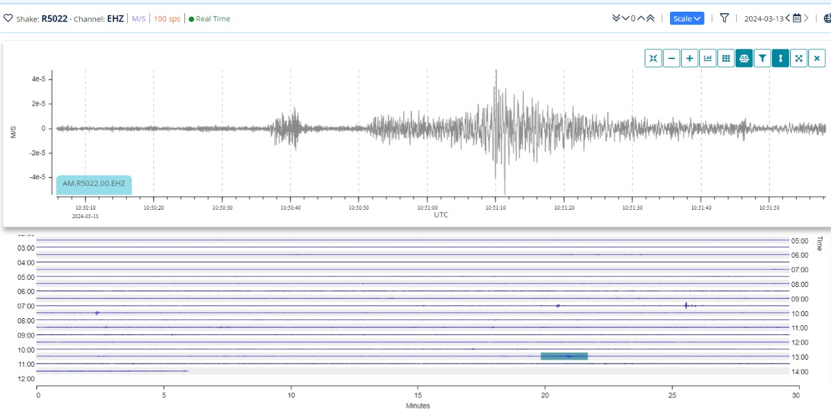Open the globe icon at top right
The width and height of the screenshot is (831, 409).
pos(827,19)
